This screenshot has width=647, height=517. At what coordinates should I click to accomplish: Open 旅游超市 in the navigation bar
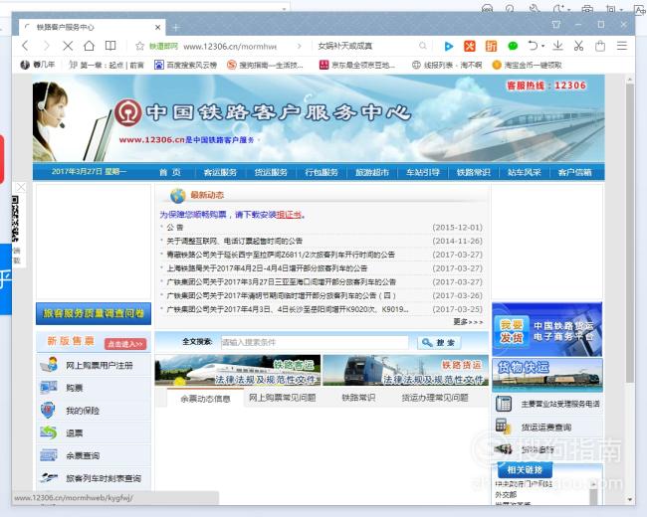372,172
